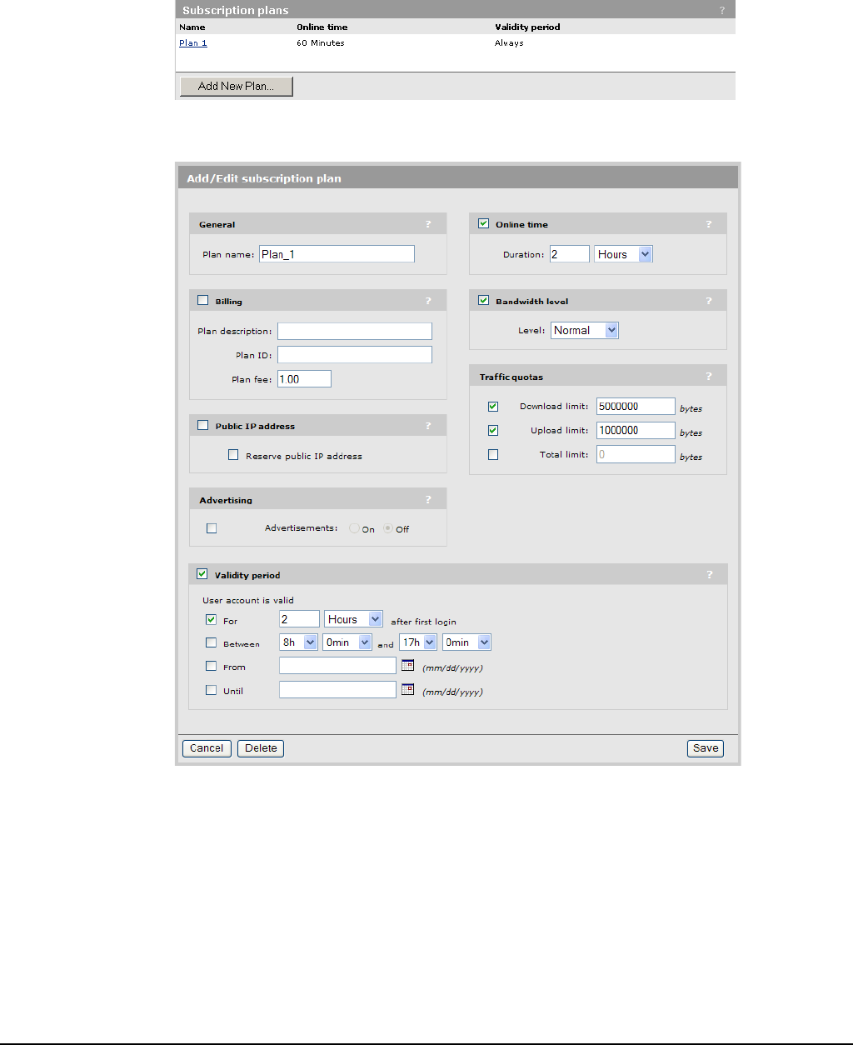The width and height of the screenshot is (853, 1045).
Task: Enable the Until date checkbox
Action: pos(211,690)
